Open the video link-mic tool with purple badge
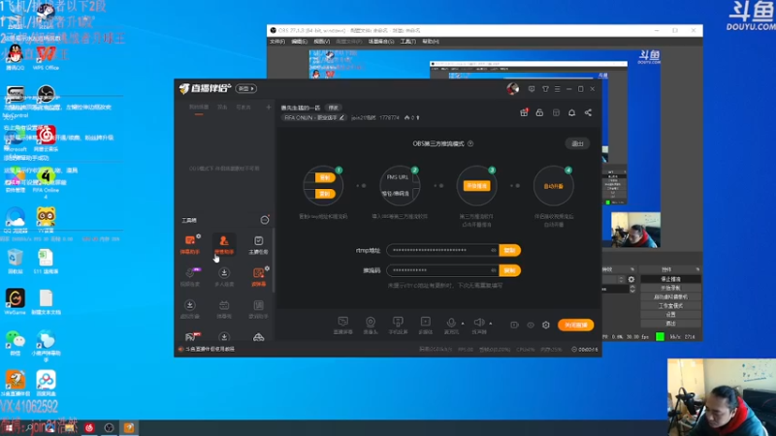The height and width of the screenshot is (436, 776). pyautogui.click(x=189, y=276)
